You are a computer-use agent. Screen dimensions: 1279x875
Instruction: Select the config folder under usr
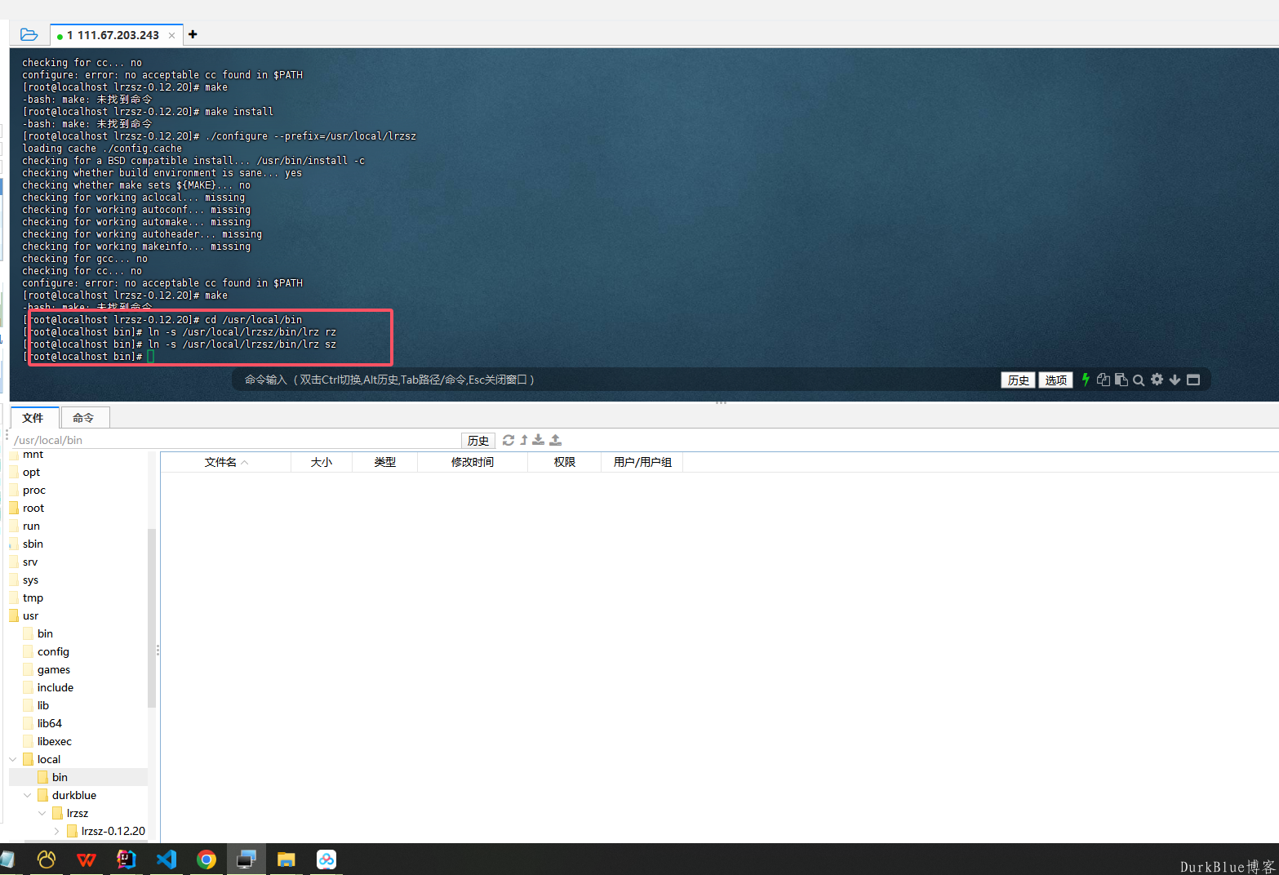click(53, 651)
